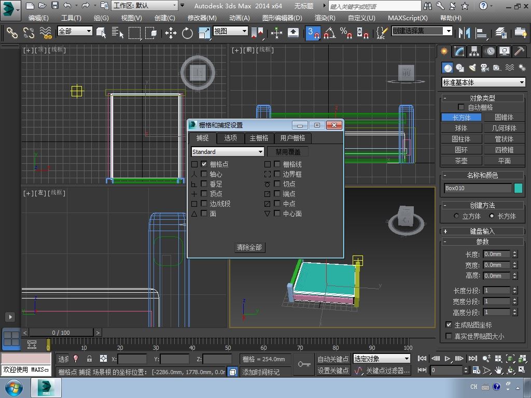
Task: Enable the 轴心 snap checkbox
Action: click(x=204, y=174)
